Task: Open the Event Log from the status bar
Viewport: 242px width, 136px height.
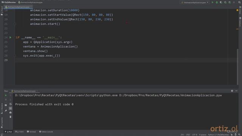Action: click(232, 132)
